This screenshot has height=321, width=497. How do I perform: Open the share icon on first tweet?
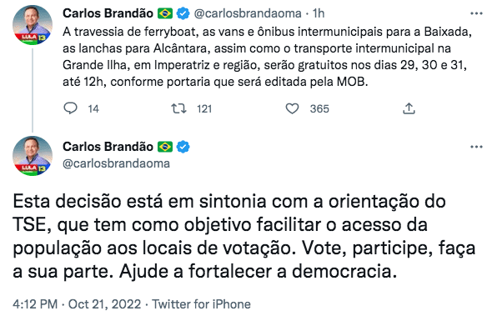point(409,108)
